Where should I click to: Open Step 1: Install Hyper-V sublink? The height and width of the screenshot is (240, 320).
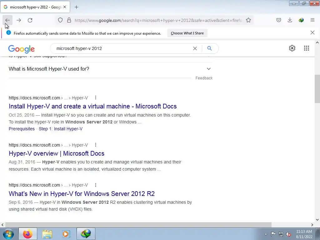tap(61, 129)
